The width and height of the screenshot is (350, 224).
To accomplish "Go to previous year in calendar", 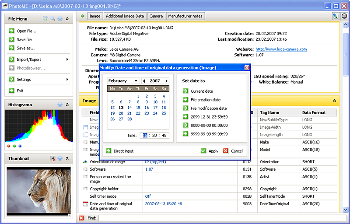I will point(144,81).
